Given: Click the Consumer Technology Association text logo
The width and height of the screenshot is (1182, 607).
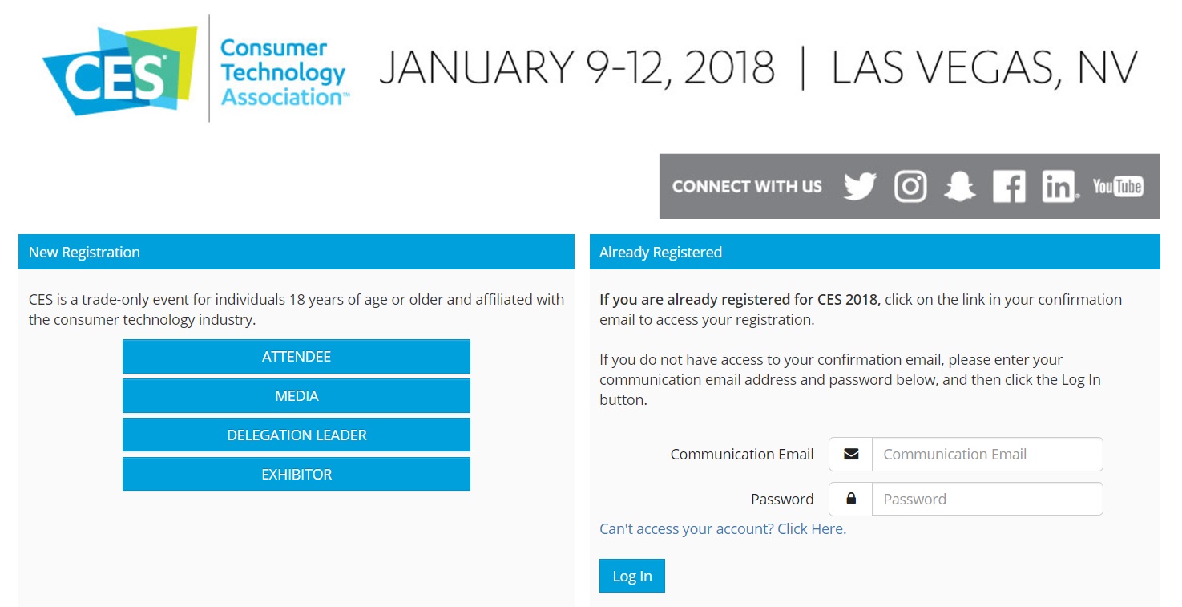Looking at the screenshot, I should pyautogui.click(x=284, y=72).
